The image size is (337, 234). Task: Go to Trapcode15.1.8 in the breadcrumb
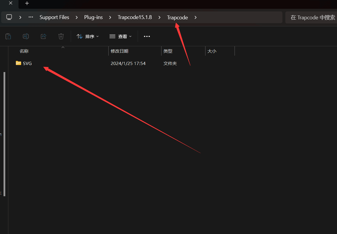coord(135,17)
